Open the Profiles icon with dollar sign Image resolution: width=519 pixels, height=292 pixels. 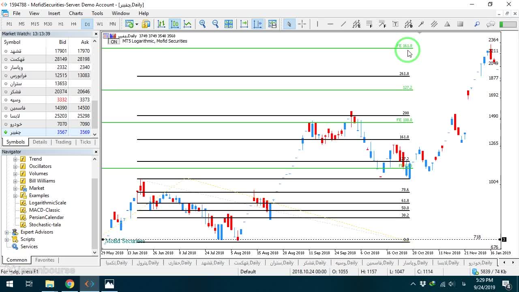(x=146, y=24)
